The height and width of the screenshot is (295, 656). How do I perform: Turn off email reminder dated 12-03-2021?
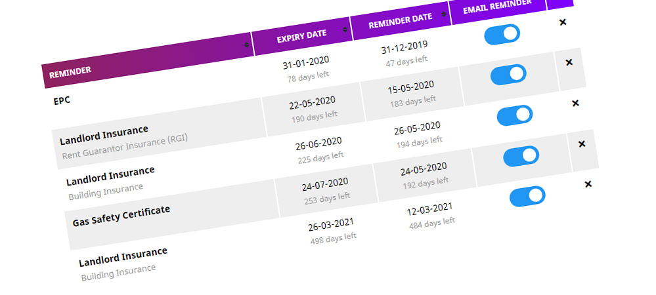click(x=527, y=197)
